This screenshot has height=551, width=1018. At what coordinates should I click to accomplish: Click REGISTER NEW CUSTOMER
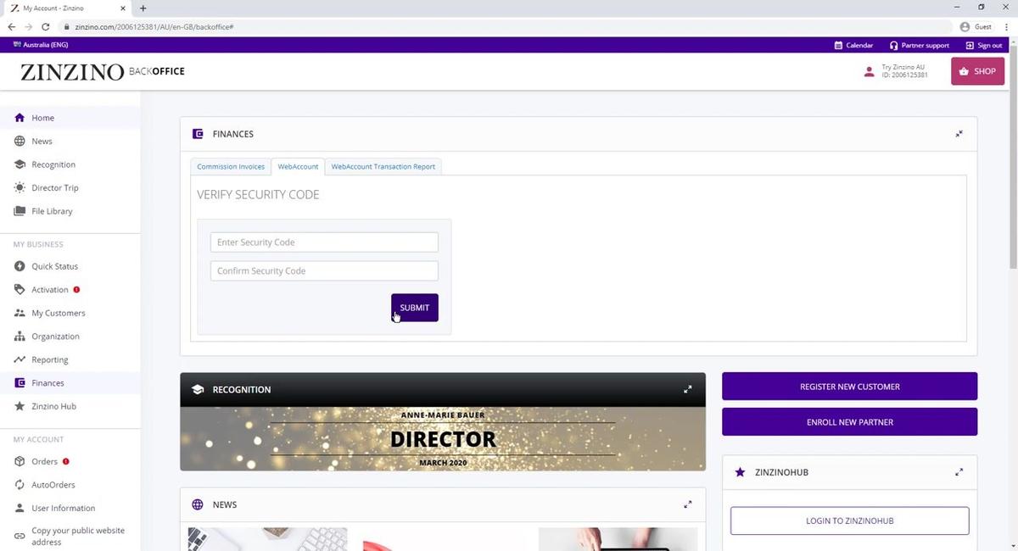coord(848,386)
